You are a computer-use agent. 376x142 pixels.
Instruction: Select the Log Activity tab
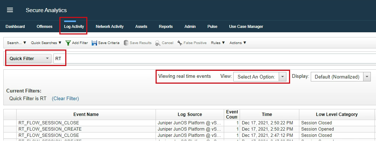click(x=74, y=26)
